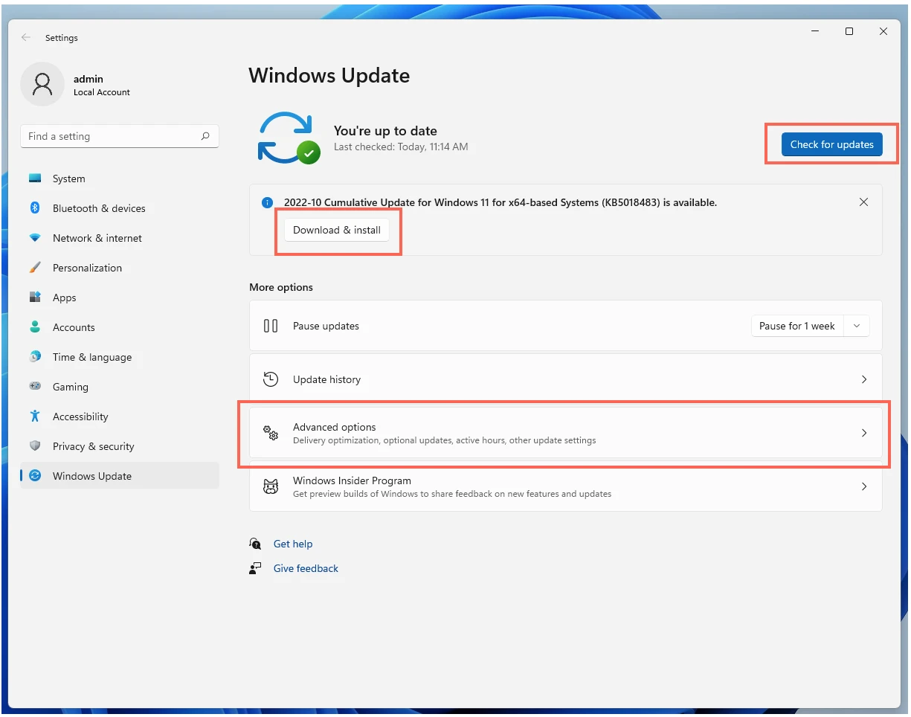Click the Pause updates label

tap(326, 326)
